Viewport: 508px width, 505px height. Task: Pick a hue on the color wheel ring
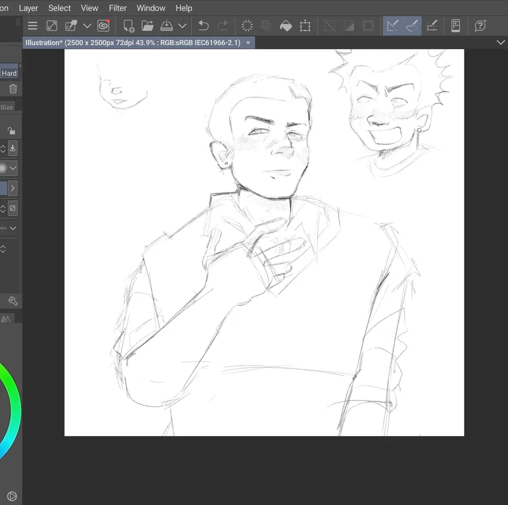coord(16,411)
